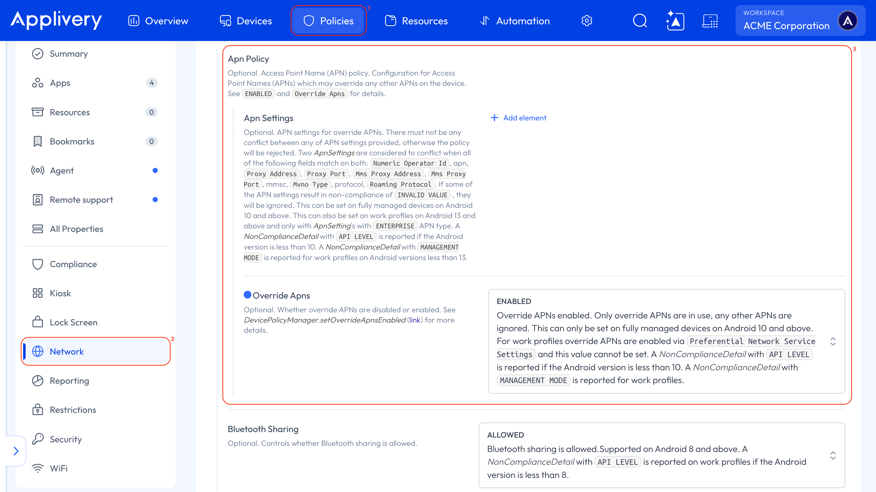Viewport: 876px width, 492px height.
Task: Toggle the Agent status dot
Action: (155, 171)
